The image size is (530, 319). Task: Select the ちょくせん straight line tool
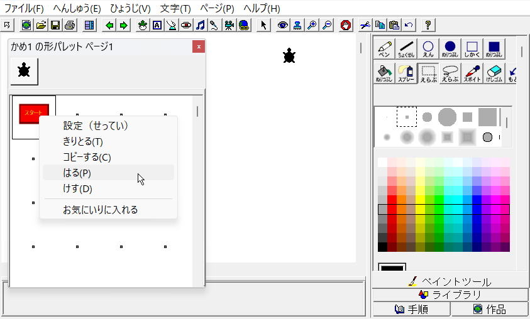[x=406, y=49]
